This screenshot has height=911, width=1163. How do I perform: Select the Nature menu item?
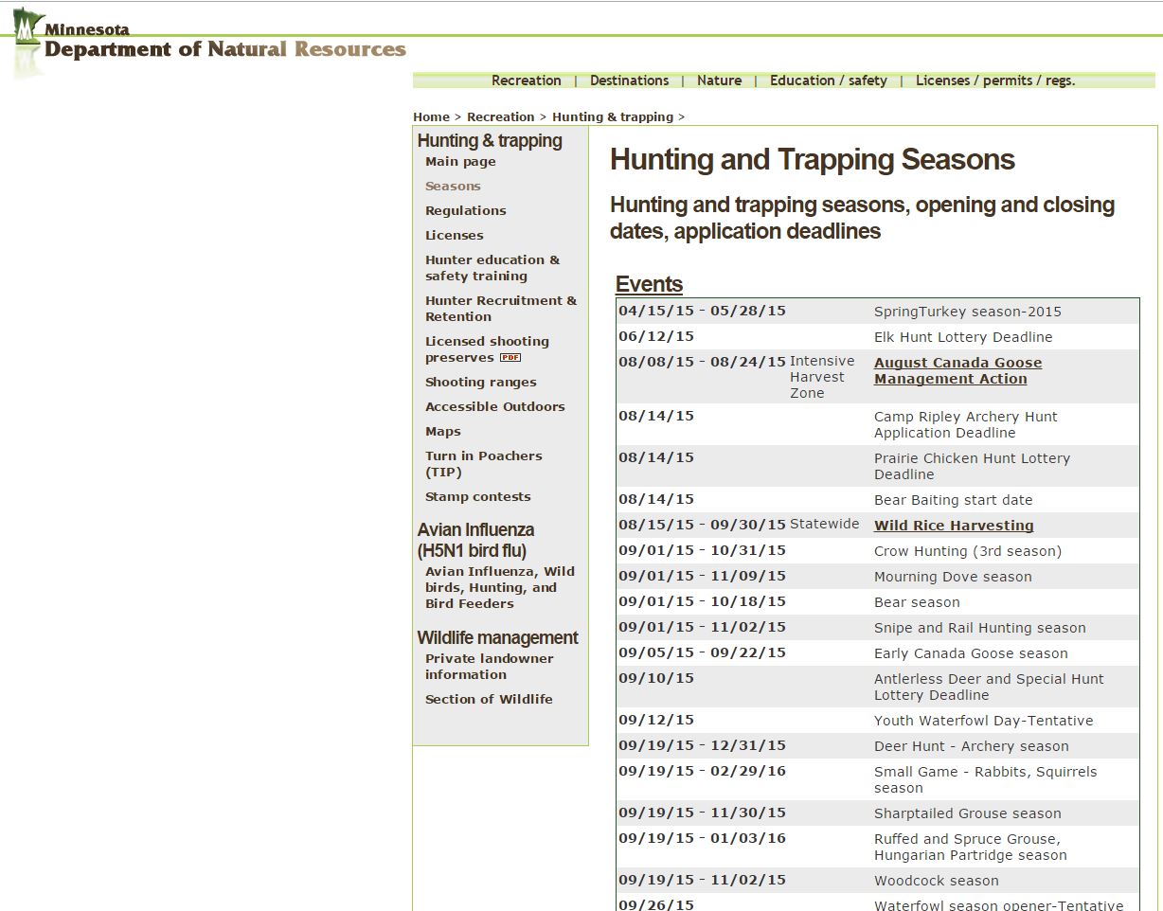719,80
